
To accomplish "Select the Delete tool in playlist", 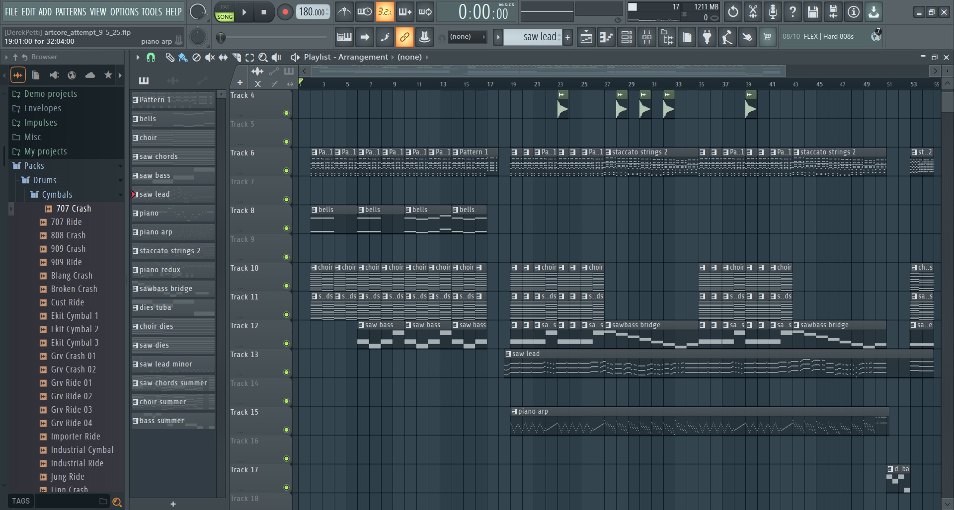I will point(196,57).
